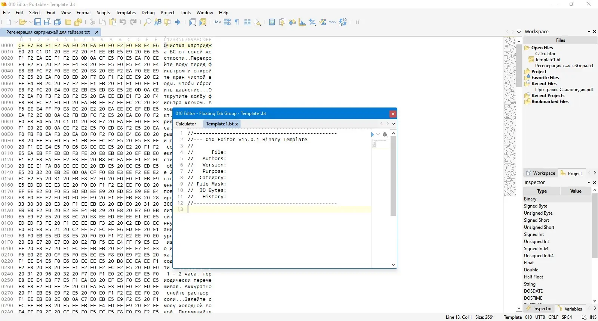
Task: Click the base converter 10/16 icon
Action: coord(343,22)
